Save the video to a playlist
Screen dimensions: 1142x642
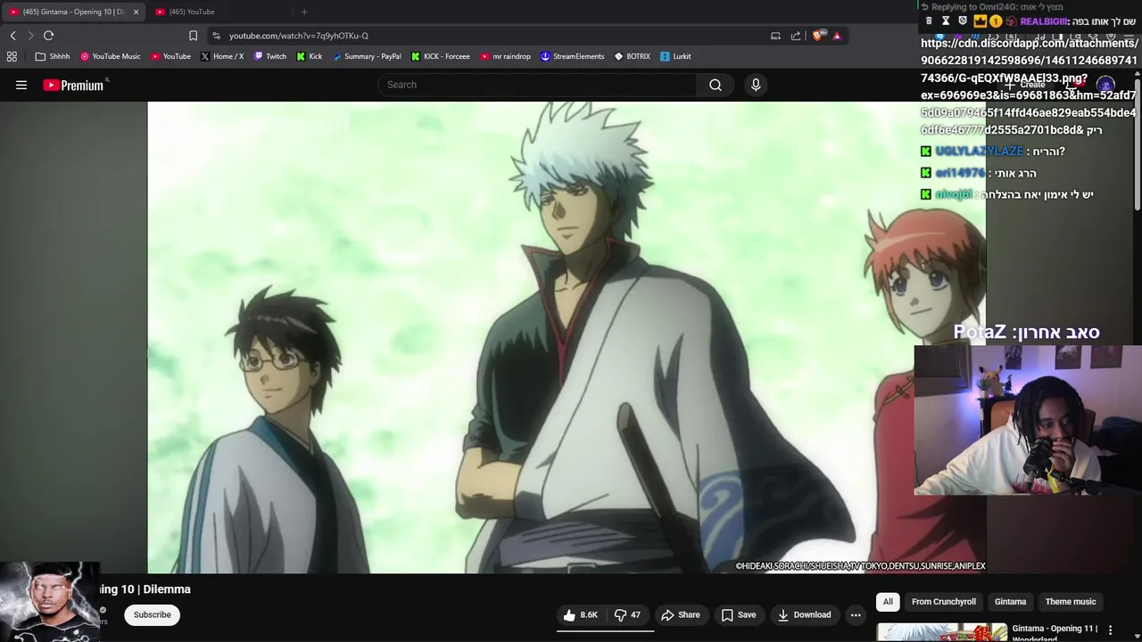click(739, 614)
